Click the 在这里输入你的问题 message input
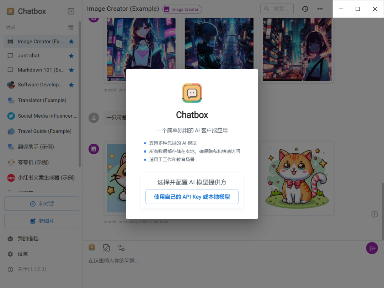This screenshot has height=288, width=384. tap(225, 261)
